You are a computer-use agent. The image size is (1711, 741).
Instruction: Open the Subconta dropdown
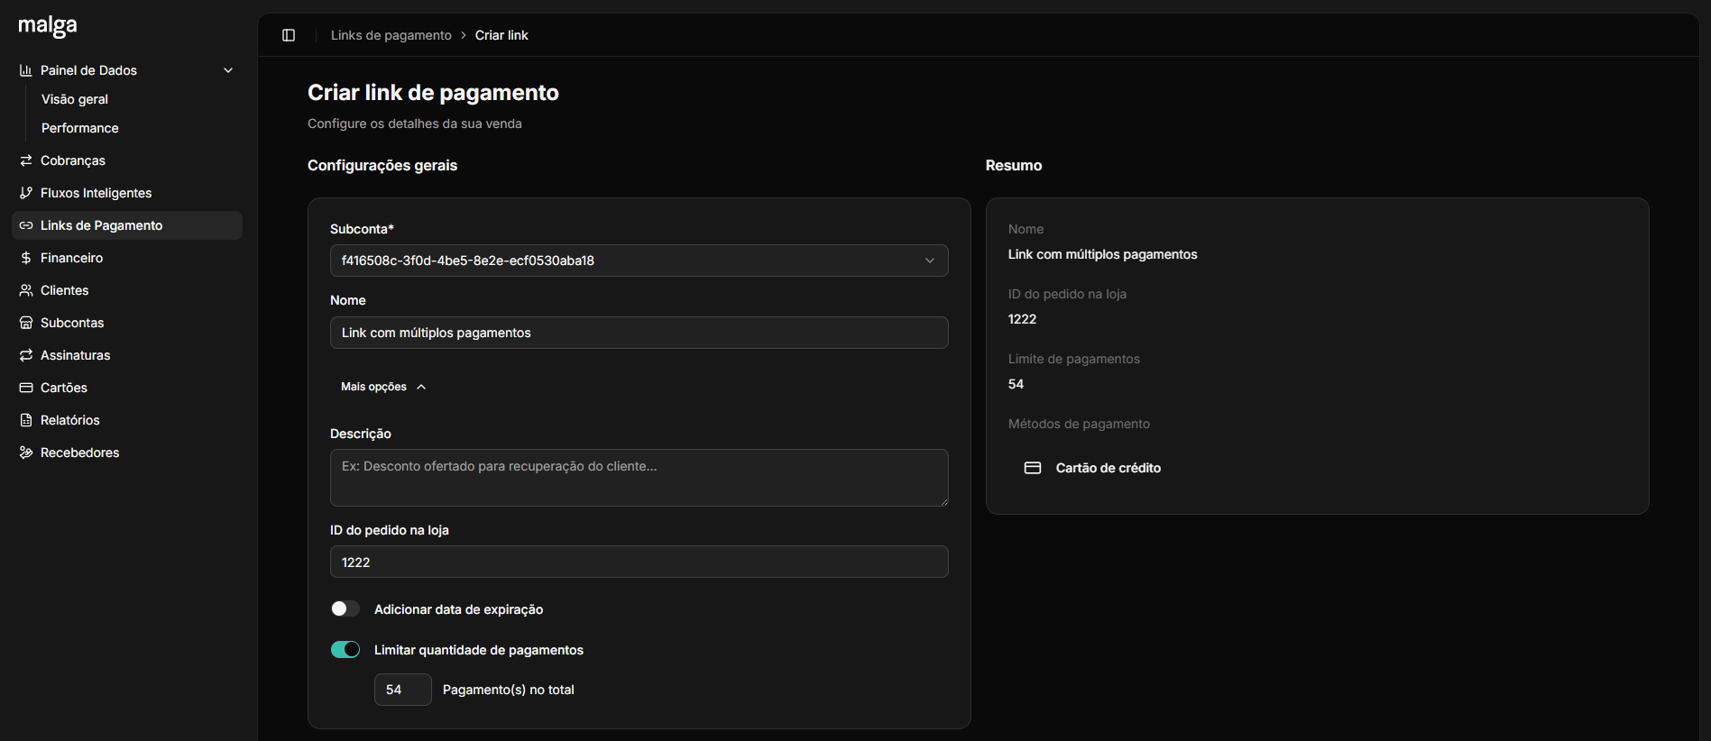coord(639,261)
